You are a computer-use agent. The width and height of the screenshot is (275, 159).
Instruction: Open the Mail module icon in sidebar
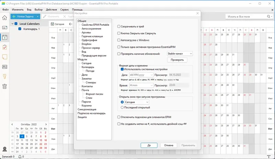(4, 27)
